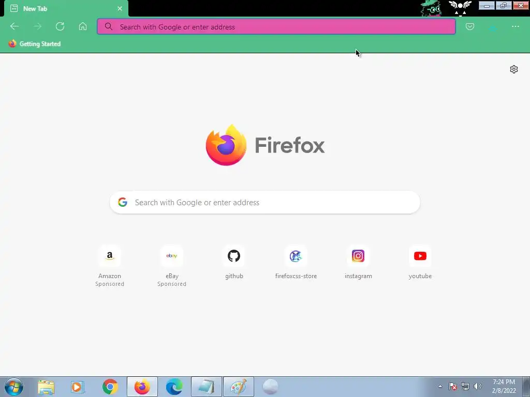Open the network tray icon
This screenshot has height=397, width=530.
pos(465,387)
